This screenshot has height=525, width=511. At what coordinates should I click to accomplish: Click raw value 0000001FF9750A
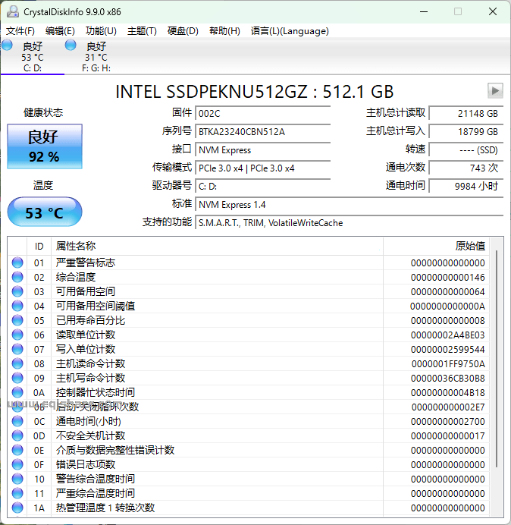(448, 363)
